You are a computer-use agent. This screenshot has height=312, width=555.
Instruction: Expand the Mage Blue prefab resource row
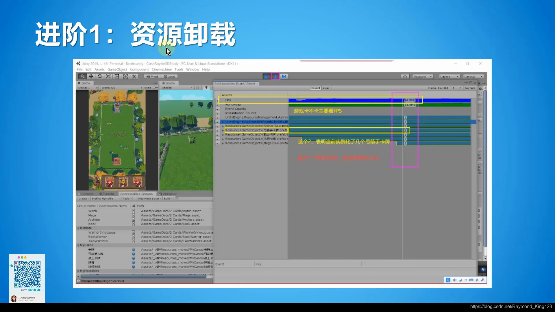click(x=223, y=143)
